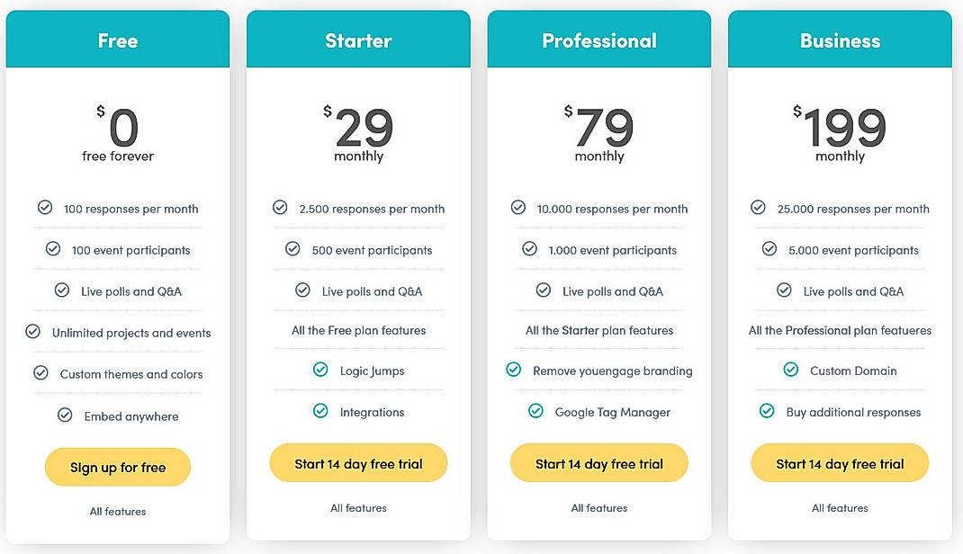Click the checkmark beside "Remove youengage branding"
This screenshot has width=963, height=554.
pyautogui.click(x=514, y=370)
